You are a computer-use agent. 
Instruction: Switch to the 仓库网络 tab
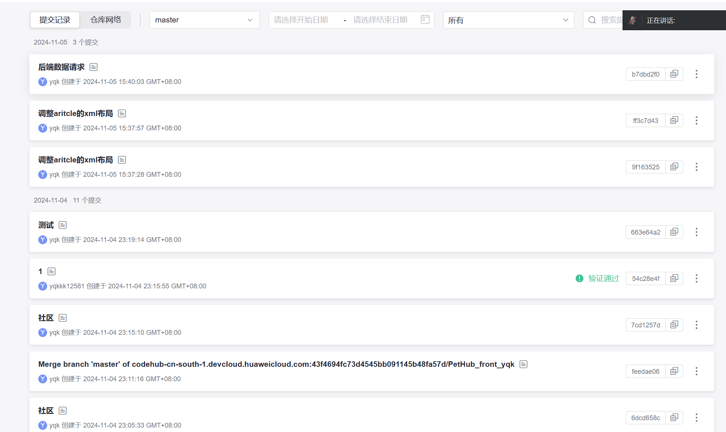106,20
